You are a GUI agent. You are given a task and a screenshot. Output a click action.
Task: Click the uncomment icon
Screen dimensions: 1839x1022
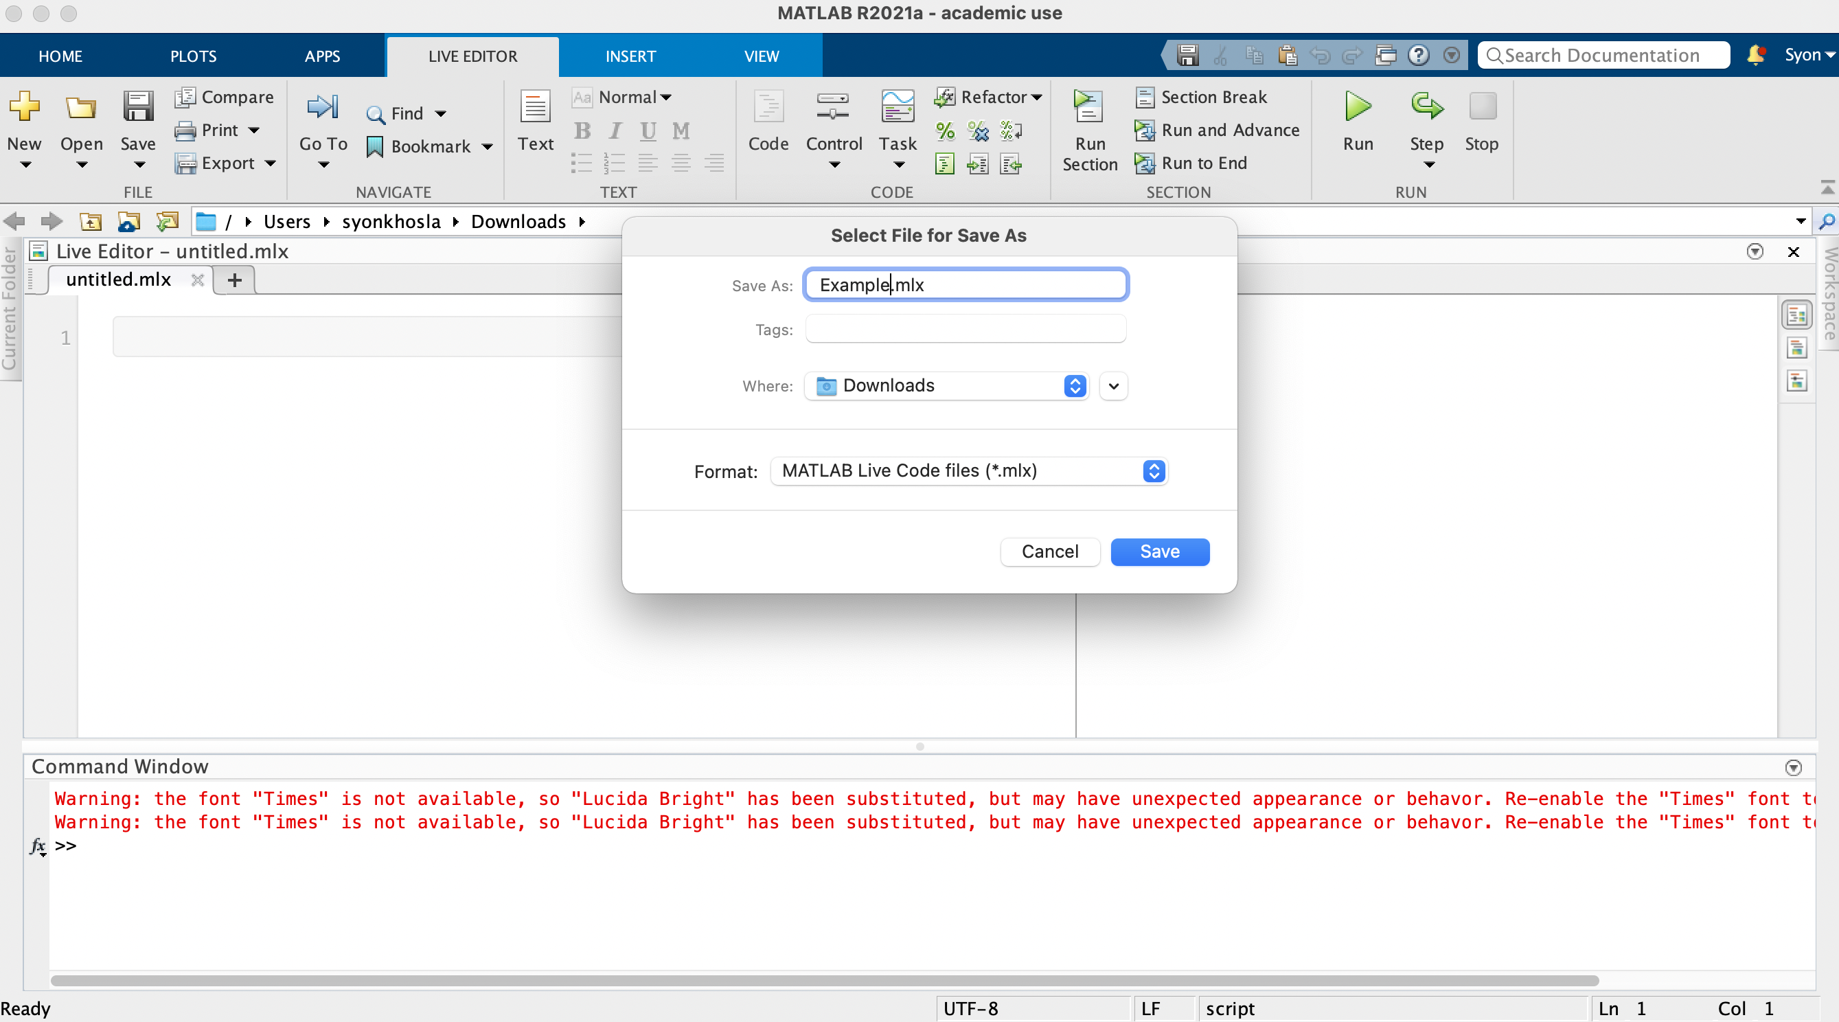pos(977,130)
